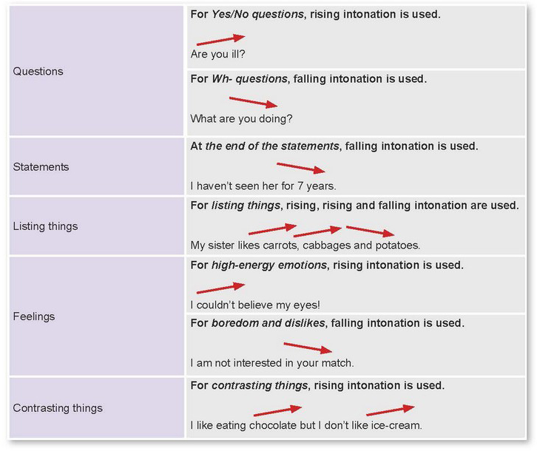
Task: Click the rising arrow above 'I couldn't believe'
Action: pyautogui.click(x=220, y=288)
